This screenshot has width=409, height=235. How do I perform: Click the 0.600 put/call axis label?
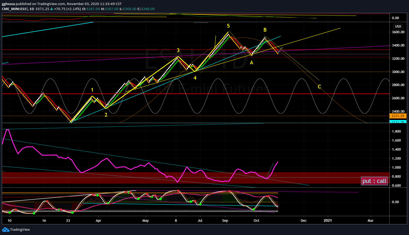[x=396, y=186]
